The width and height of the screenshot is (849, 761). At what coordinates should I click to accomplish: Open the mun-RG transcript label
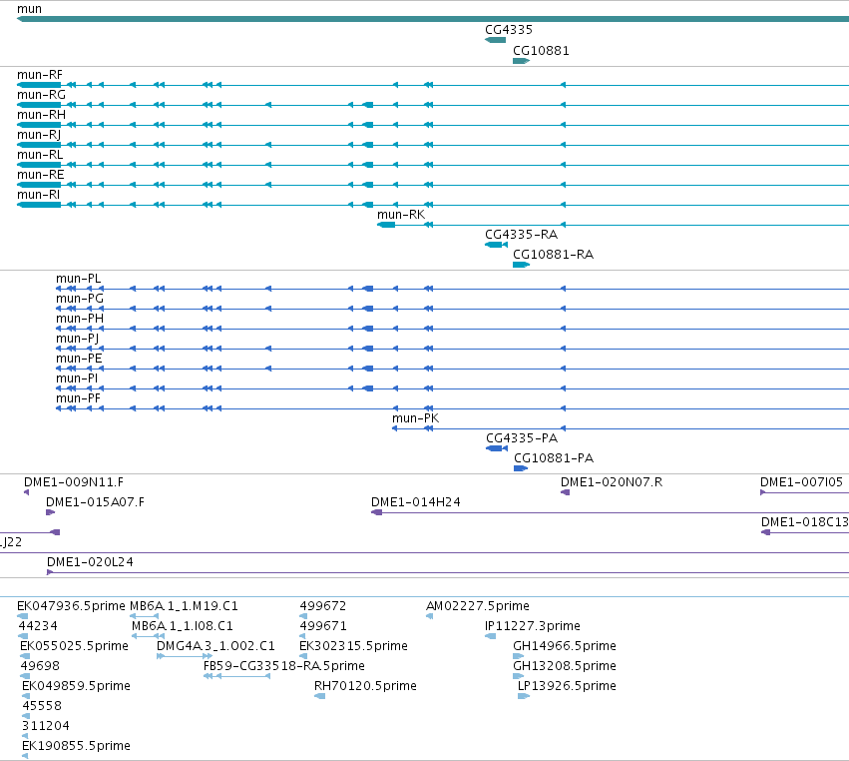pos(41,95)
